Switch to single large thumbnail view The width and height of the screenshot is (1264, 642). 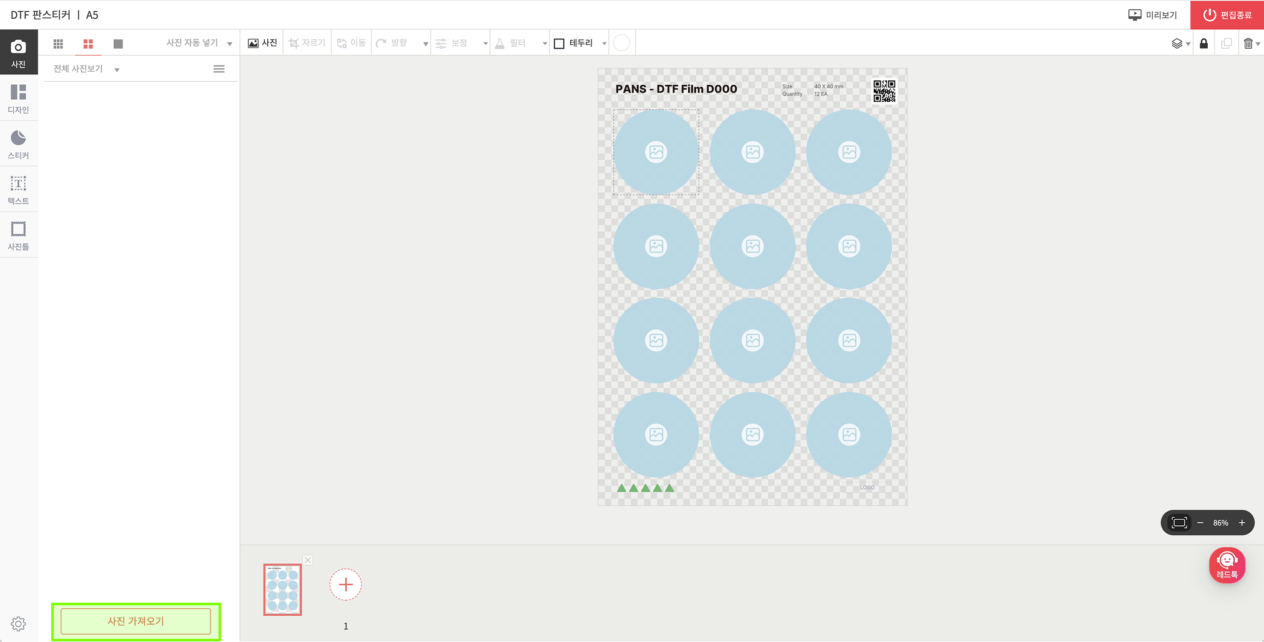point(118,44)
